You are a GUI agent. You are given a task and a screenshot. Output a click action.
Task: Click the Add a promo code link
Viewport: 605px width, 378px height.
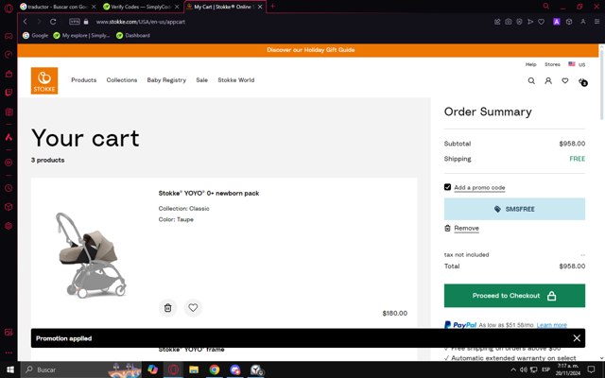[x=479, y=187]
